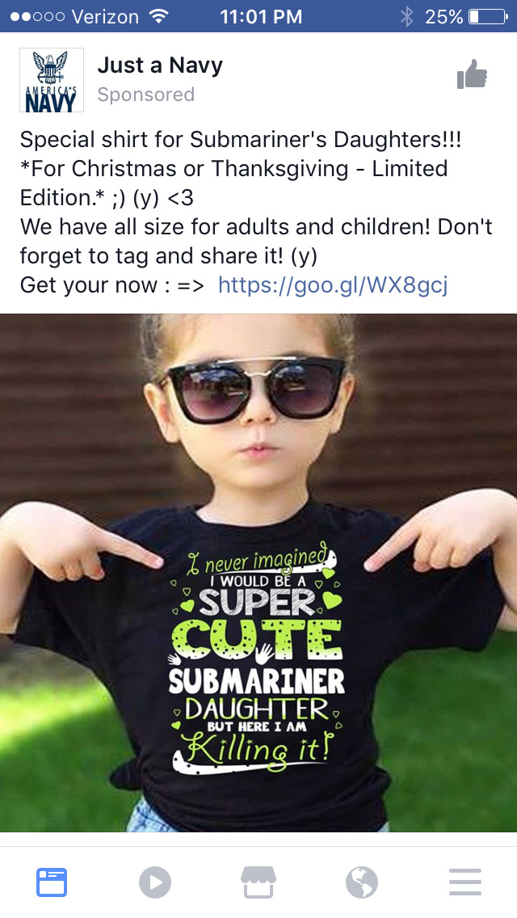The image size is (517, 918).
Task: Open the News Feed tab icon
Action: coord(52,882)
